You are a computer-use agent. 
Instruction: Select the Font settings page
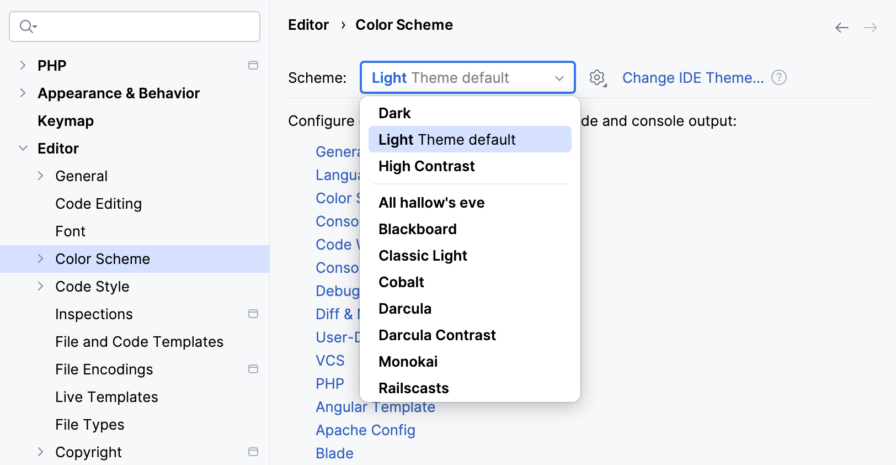(x=70, y=231)
